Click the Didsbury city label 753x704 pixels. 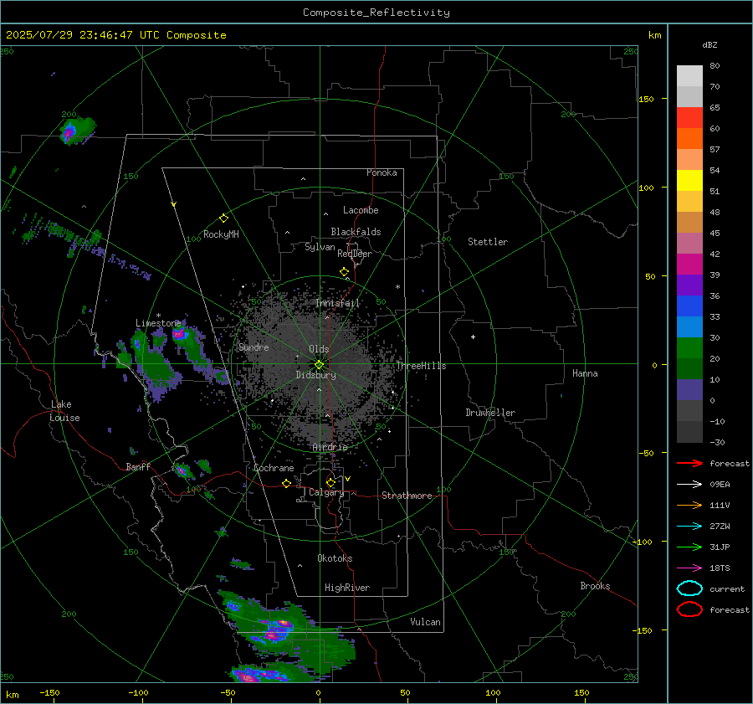315,375
